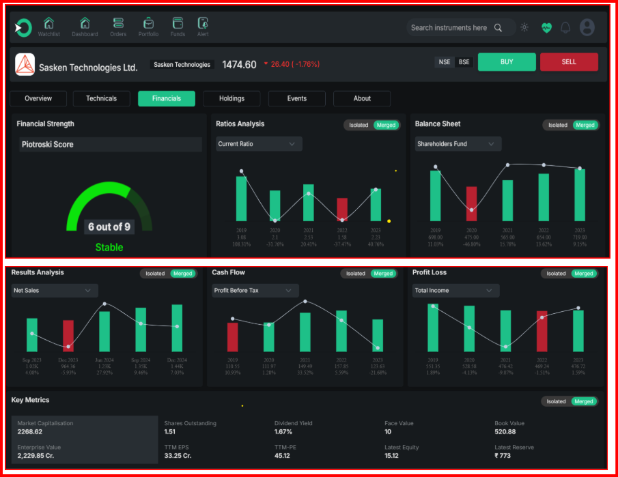Click the Shares Outstanding 1.51 value

pos(170,432)
